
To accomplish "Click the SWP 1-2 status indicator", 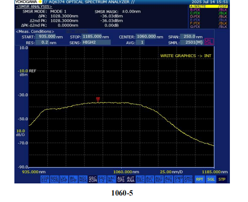I will pyautogui.click(x=178, y=179).
